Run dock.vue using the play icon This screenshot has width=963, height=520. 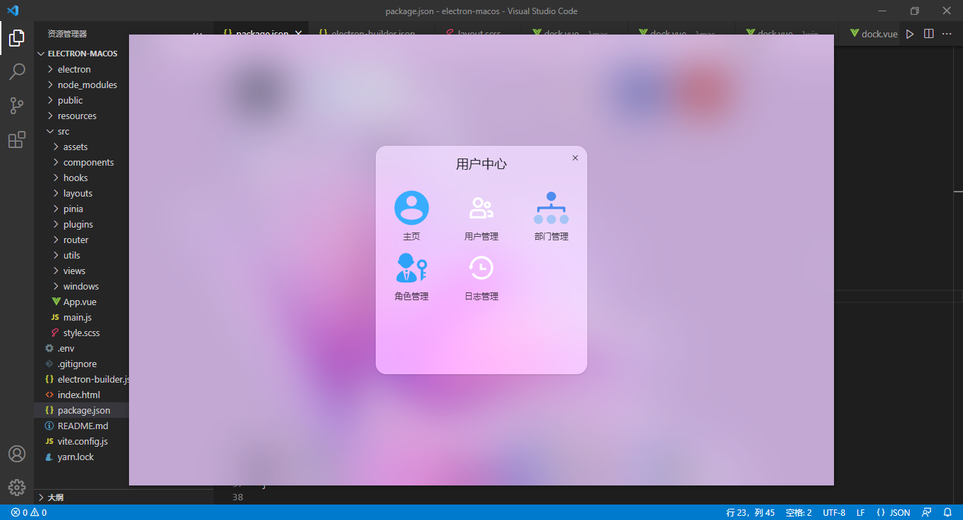[x=909, y=33]
